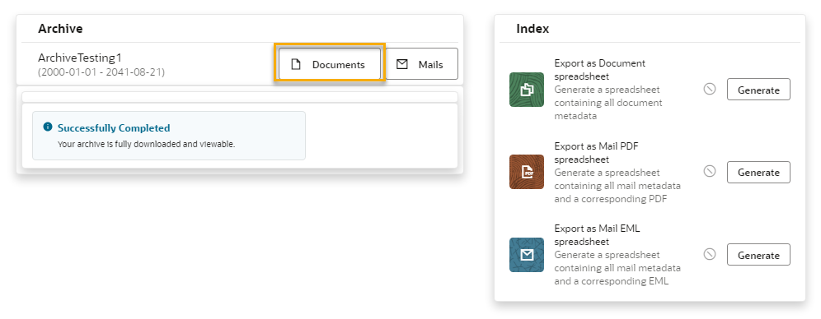Click the status icon beside Mail EML Generate
The width and height of the screenshot is (821, 319).
point(710,254)
